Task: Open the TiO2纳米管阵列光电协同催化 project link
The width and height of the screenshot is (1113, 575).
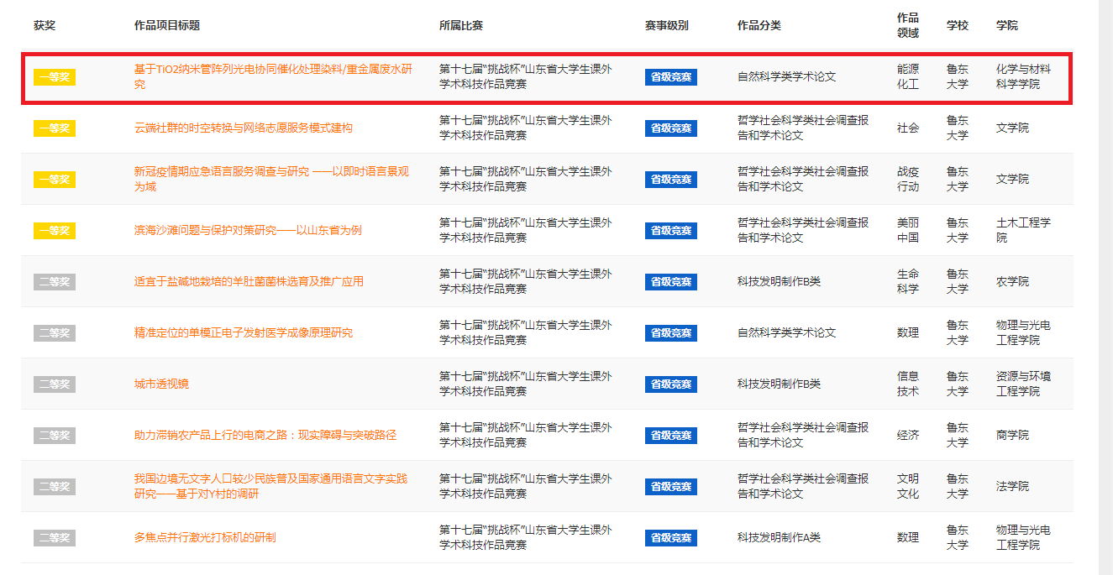Action: pyautogui.click(x=273, y=76)
